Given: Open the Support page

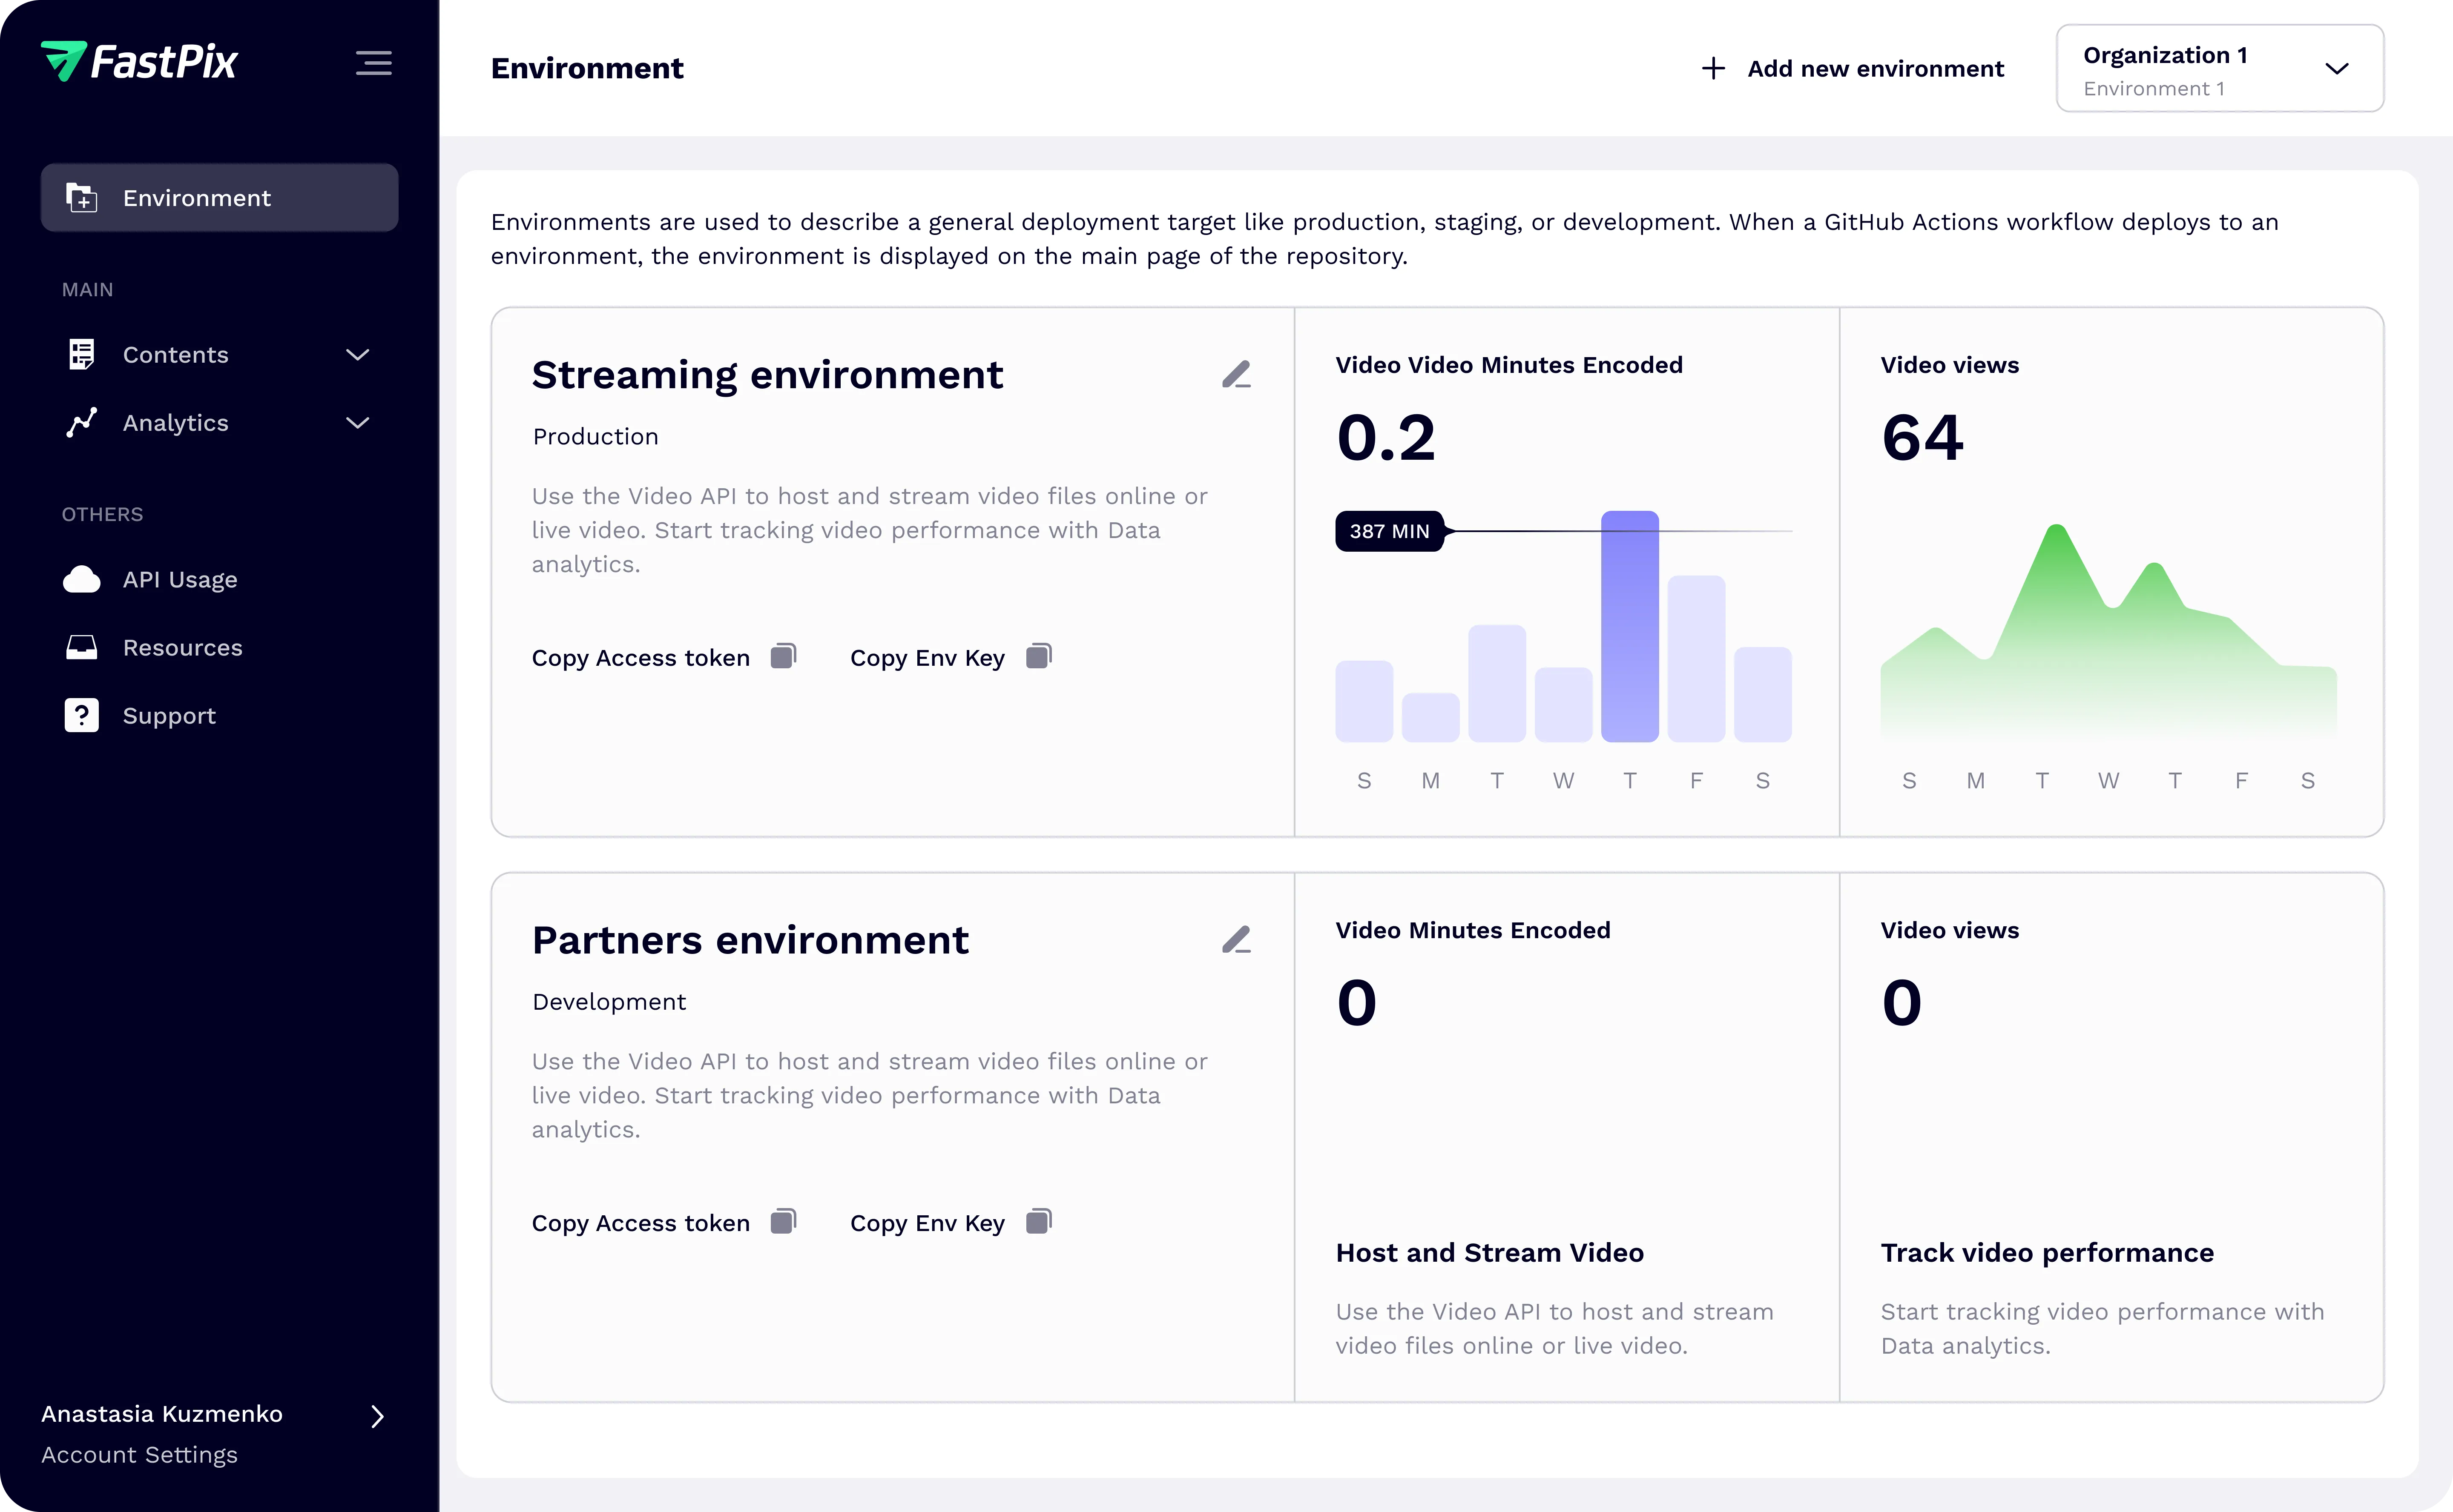Looking at the screenshot, I should [169, 716].
